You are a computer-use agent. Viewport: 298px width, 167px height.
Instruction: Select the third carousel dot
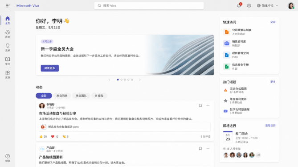pyautogui.click(x=125, y=80)
